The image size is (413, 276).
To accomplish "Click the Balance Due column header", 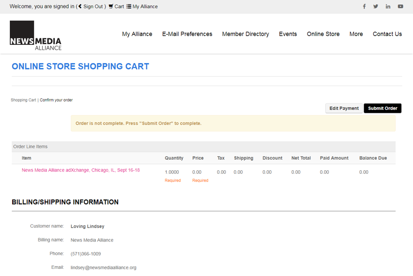I will point(373,158).
